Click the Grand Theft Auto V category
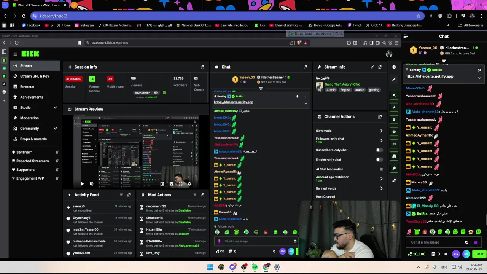This screenshot has width=487, height=274. pos(342,84)
